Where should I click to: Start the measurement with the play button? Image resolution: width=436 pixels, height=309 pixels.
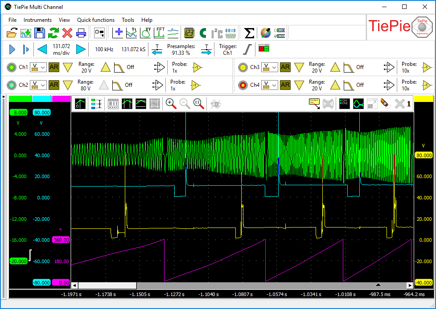(12, 49)
